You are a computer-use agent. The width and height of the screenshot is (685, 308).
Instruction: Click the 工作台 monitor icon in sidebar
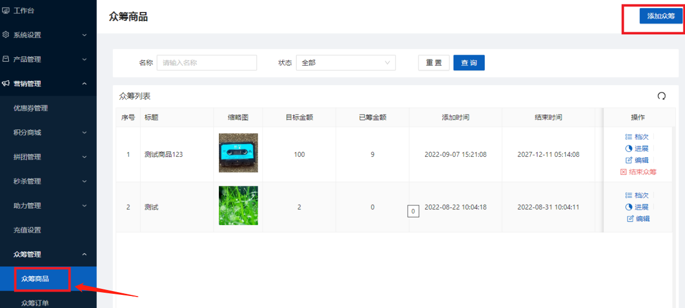(x=6, y=10)
